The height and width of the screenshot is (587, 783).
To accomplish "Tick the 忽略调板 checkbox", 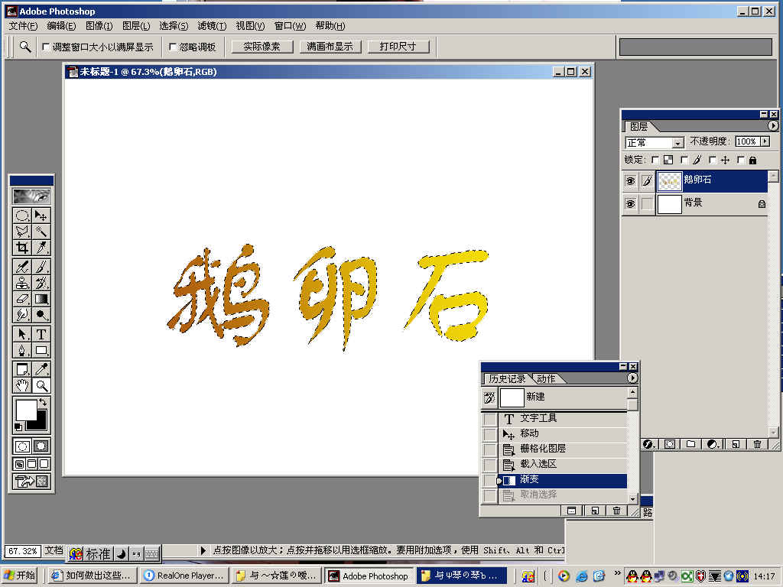I will (173, 47).
